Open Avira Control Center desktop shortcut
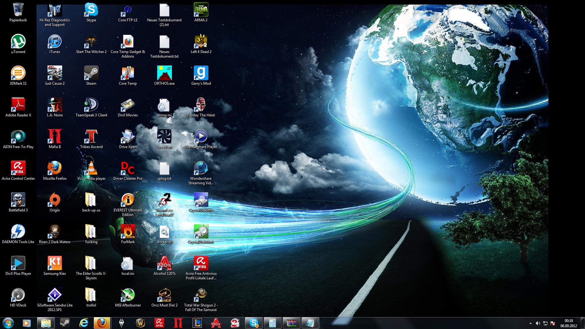Screen dimensions: 585x329 18,171
